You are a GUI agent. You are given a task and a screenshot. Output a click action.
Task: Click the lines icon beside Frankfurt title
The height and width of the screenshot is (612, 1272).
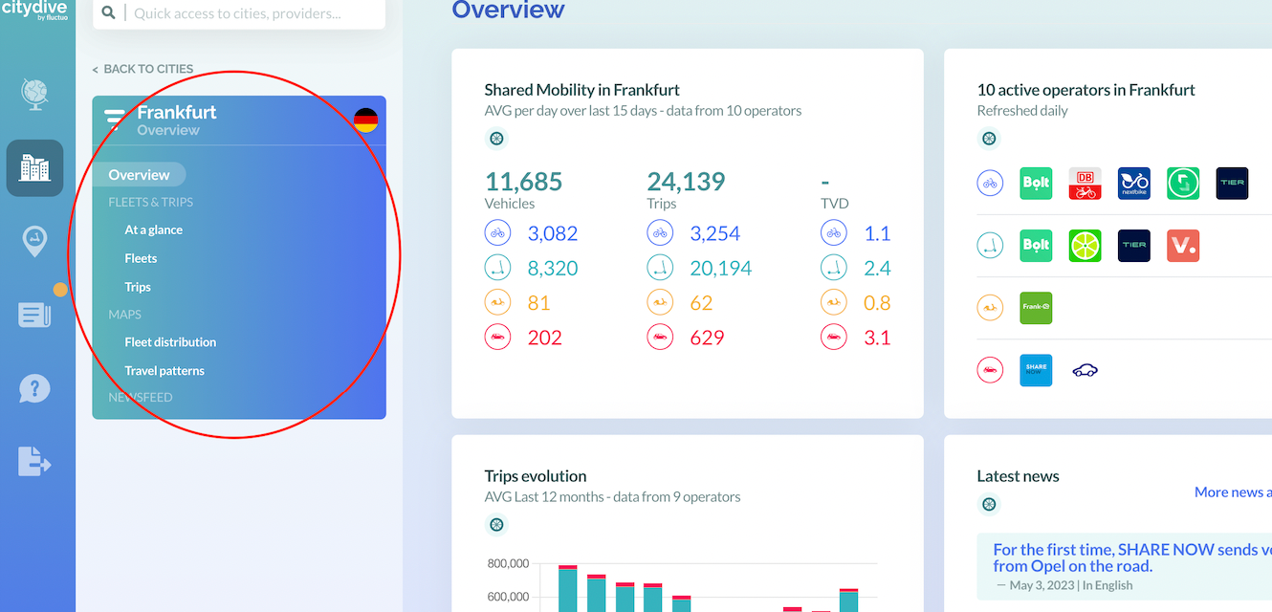tap(115, 120)
